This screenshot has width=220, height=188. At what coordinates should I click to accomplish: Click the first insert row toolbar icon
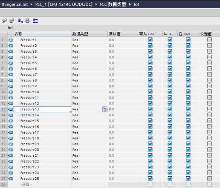click(x=4, y=21)
